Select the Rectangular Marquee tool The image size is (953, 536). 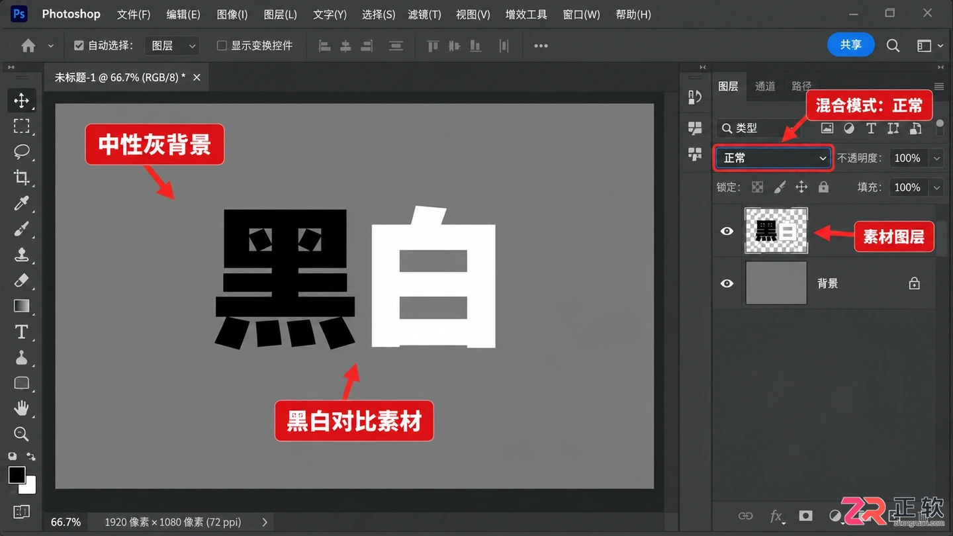point(21,126)
